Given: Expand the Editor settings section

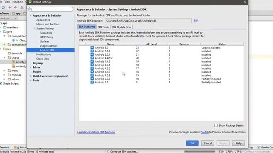Looking at the screenshot, I should point(31,67).
